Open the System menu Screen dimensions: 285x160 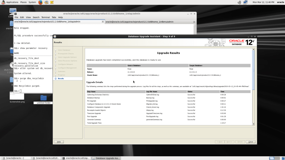(x=32, y=2)
